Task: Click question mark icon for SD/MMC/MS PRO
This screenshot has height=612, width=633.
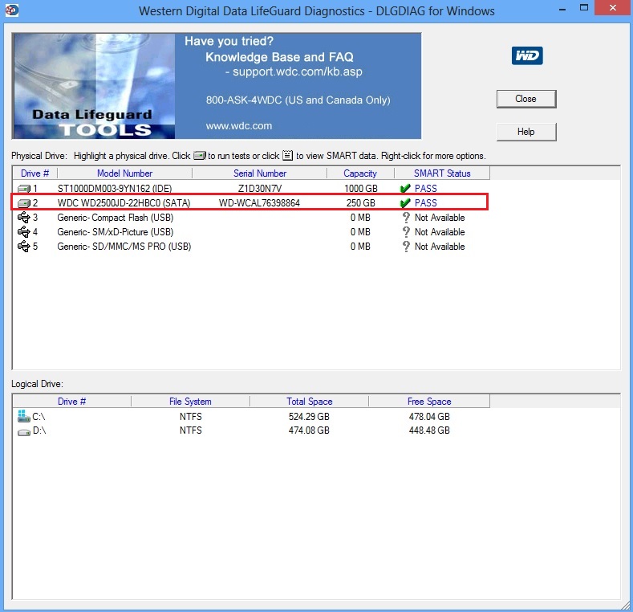Action: [406, 247]
